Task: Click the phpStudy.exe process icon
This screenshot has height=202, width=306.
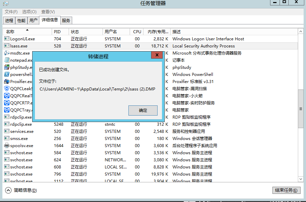Action: point(7,67)
